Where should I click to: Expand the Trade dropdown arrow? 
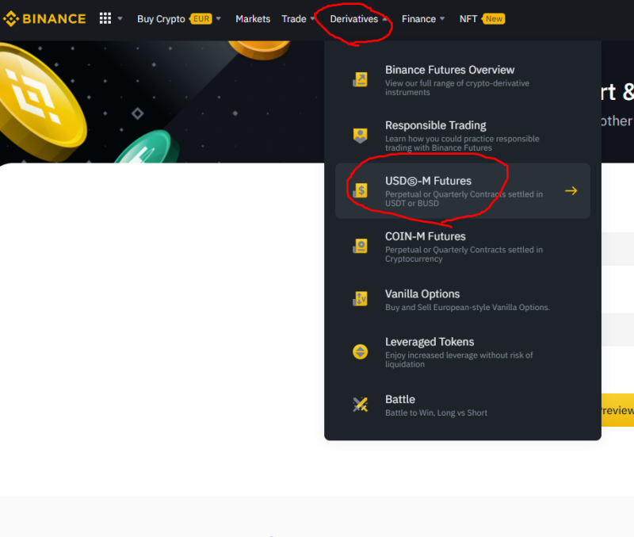coord(312,18)
